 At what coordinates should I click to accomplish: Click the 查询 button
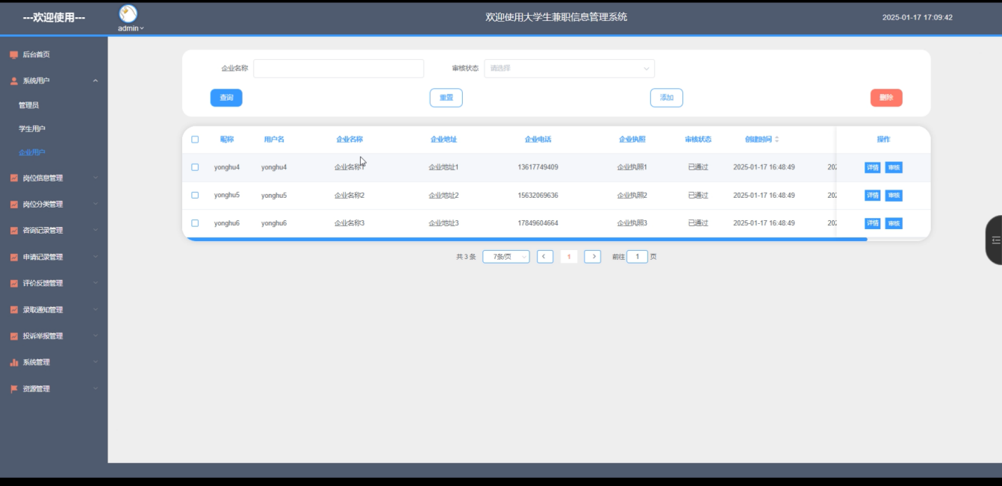pos(226,98)
